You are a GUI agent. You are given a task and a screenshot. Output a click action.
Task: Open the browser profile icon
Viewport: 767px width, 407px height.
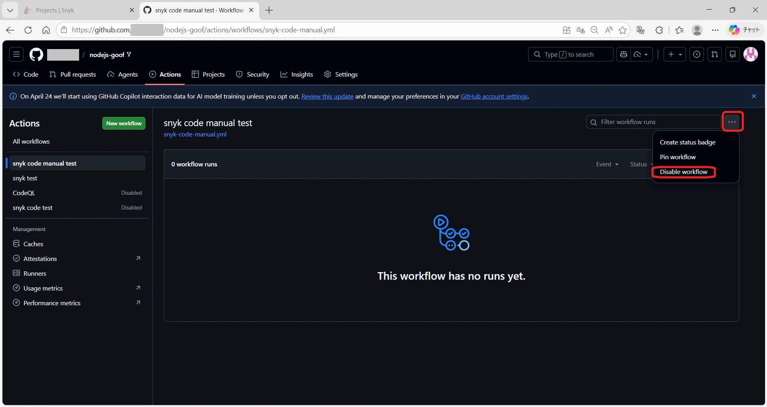coord(697,30)
